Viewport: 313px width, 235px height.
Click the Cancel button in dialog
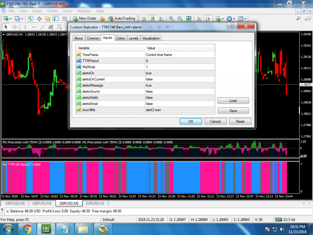[216, 121]
